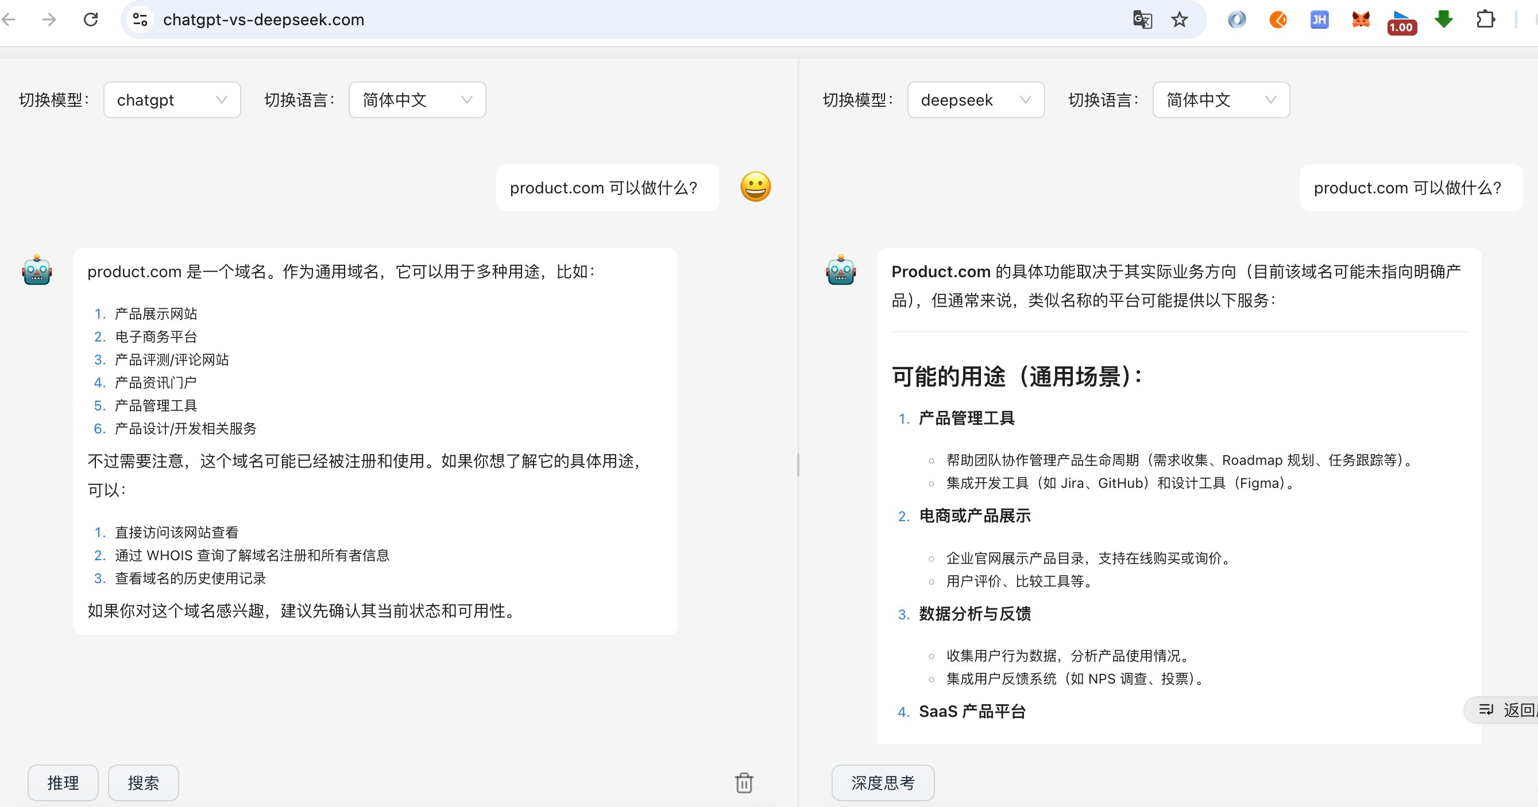Click list item 产品评测/评论网站
This screenshot has width=1538, height=807.
click(x=172, y=359)
